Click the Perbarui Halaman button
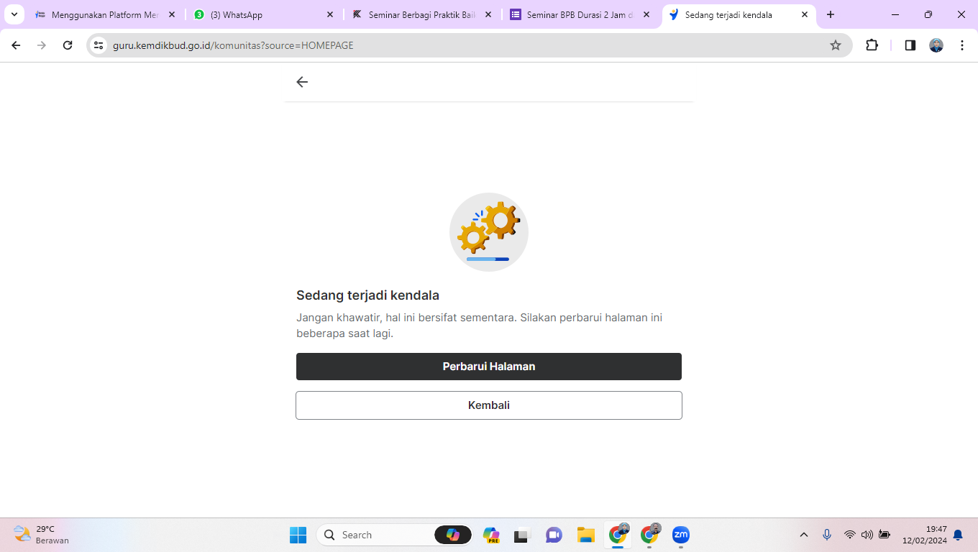The height and width of the screenshot is (552, 978). 488,367
